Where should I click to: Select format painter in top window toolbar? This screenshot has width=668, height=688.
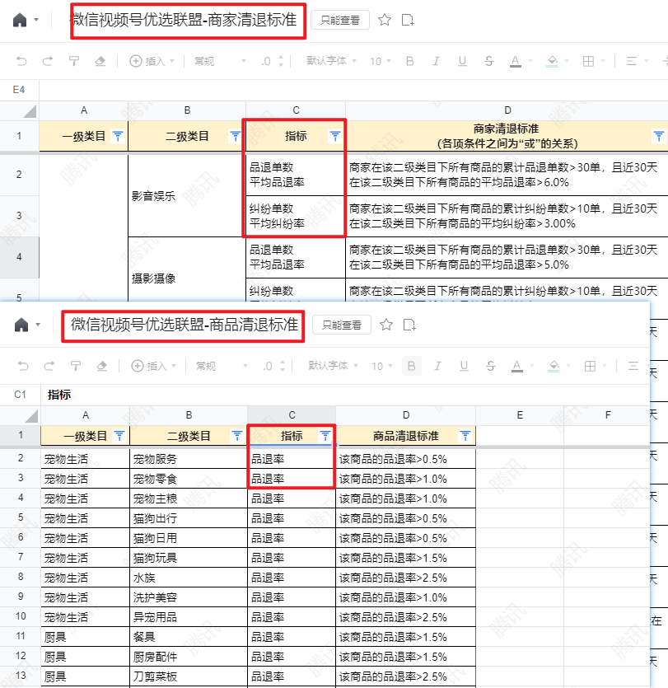[x=73, y=61]
